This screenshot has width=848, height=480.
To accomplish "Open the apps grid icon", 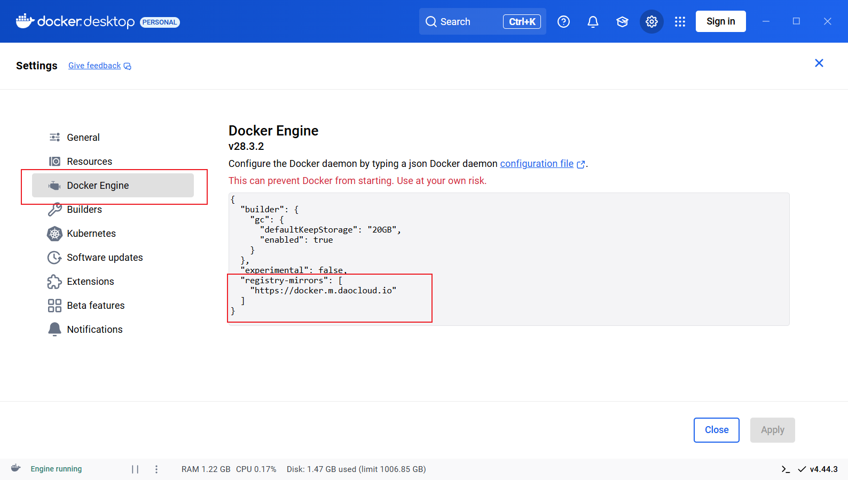I will (x=680, y=21).
